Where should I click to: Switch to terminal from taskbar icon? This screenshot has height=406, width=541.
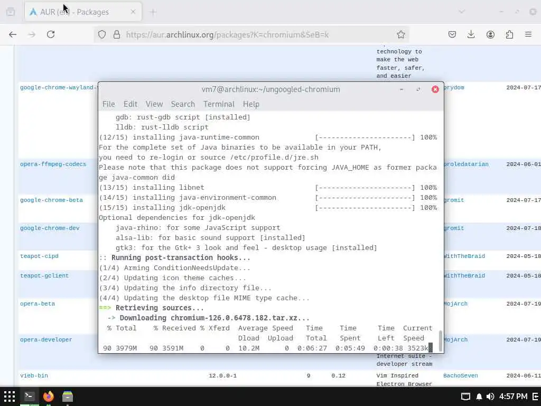coord(29,396)
